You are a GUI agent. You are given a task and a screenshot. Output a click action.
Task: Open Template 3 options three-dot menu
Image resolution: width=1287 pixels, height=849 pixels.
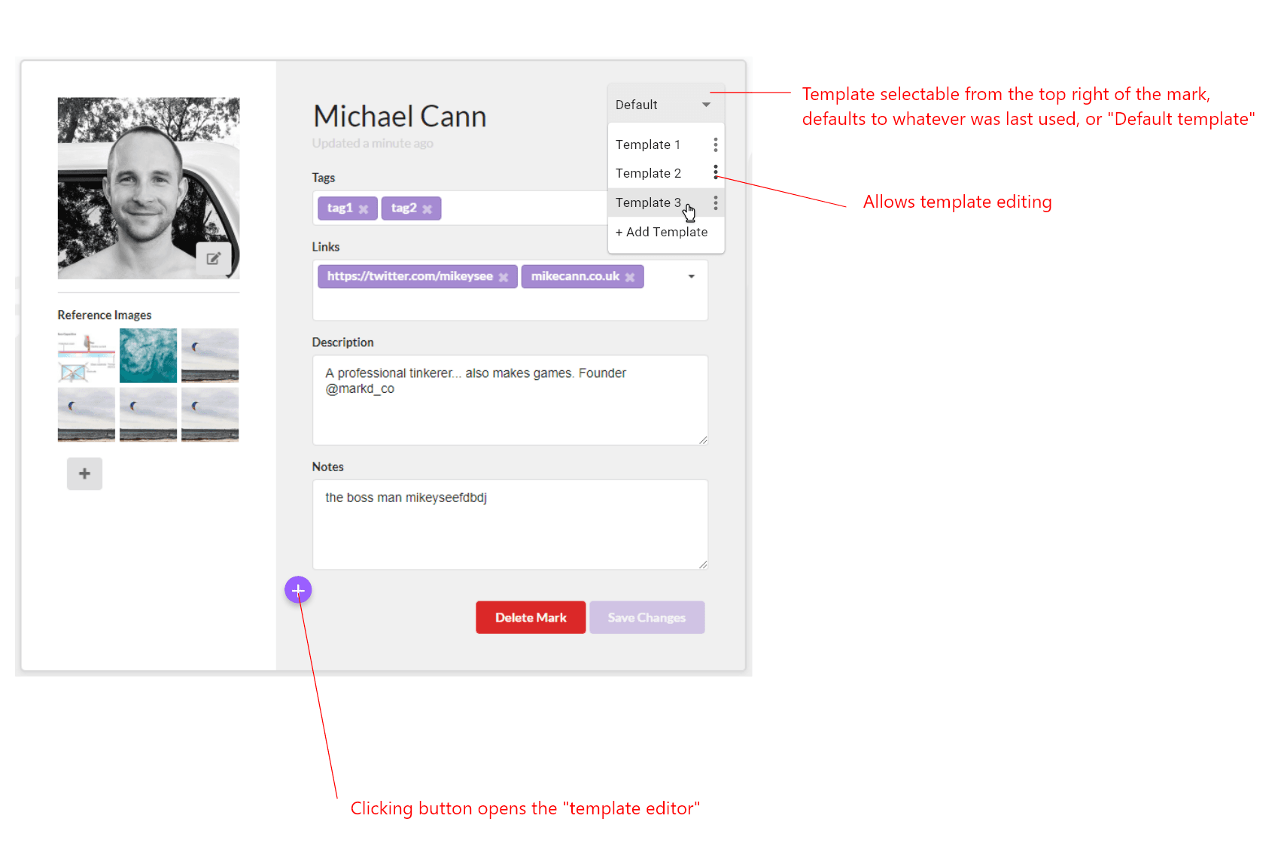coord(715,202)
